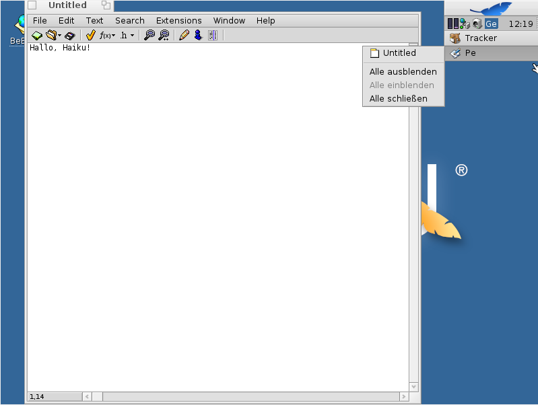Open the f(x) function popup
Viewport: 538px width, 405px height.
107,35
